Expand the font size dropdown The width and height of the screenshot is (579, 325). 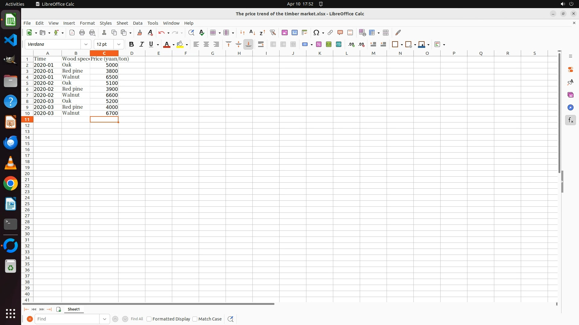(119, 44)
